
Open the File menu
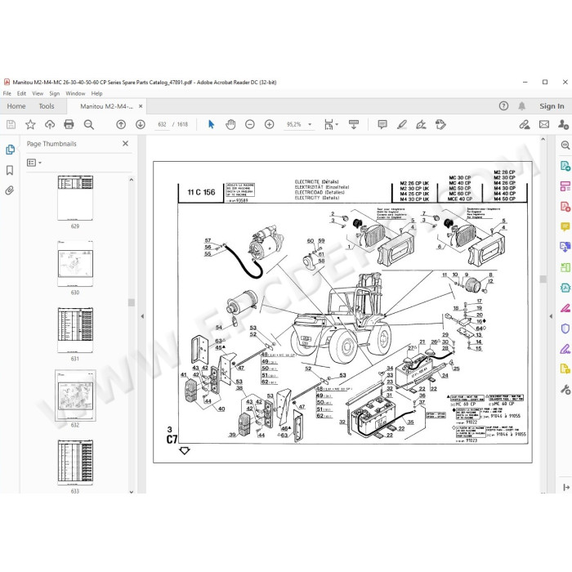[x=7, y=93]
